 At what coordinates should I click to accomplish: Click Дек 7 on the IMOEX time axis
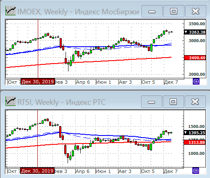(171, 82)
